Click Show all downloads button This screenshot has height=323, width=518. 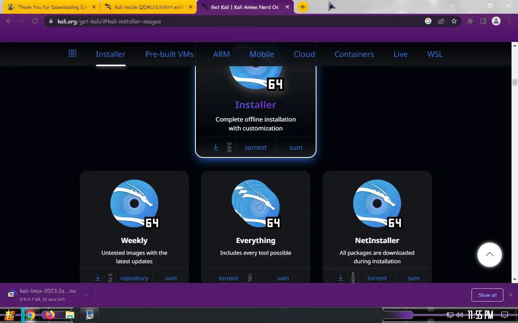pos(487,295)
